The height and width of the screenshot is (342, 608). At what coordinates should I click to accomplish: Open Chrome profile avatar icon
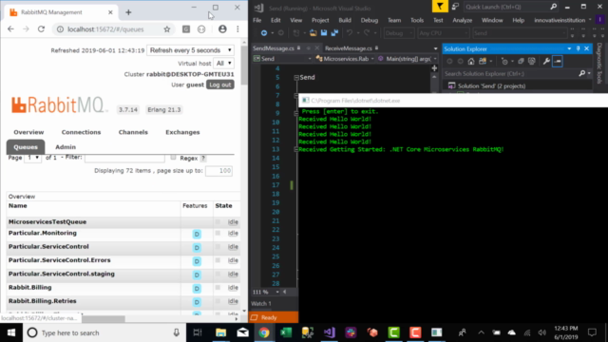[222, 29]
